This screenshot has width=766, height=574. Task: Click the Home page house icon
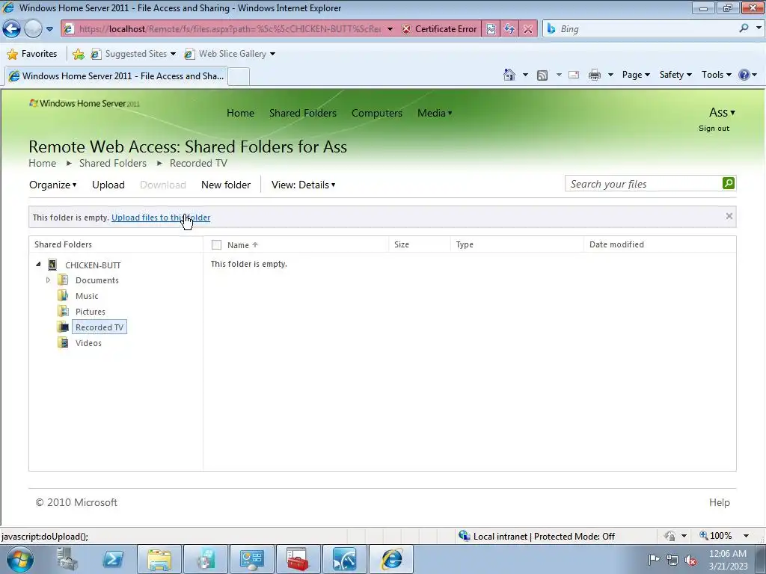(509, 75)
